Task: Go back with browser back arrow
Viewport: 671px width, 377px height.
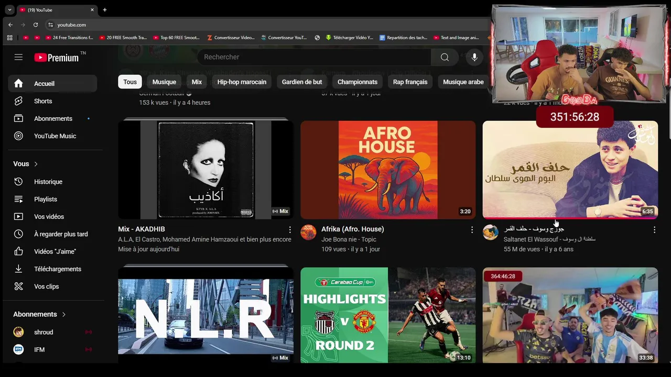Action: [10, 25]
